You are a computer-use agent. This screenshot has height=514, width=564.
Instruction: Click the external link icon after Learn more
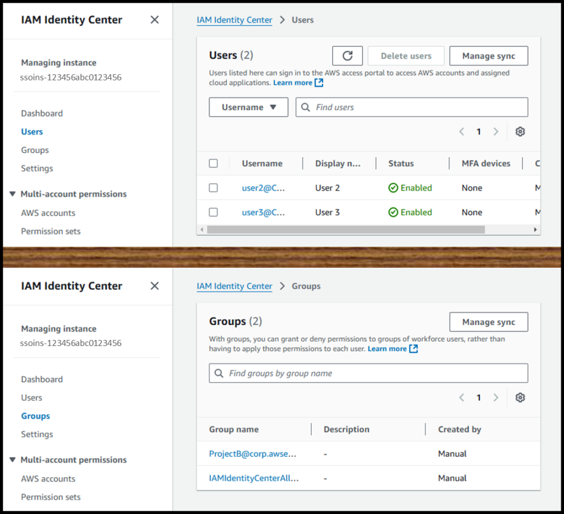click(317, 82)
